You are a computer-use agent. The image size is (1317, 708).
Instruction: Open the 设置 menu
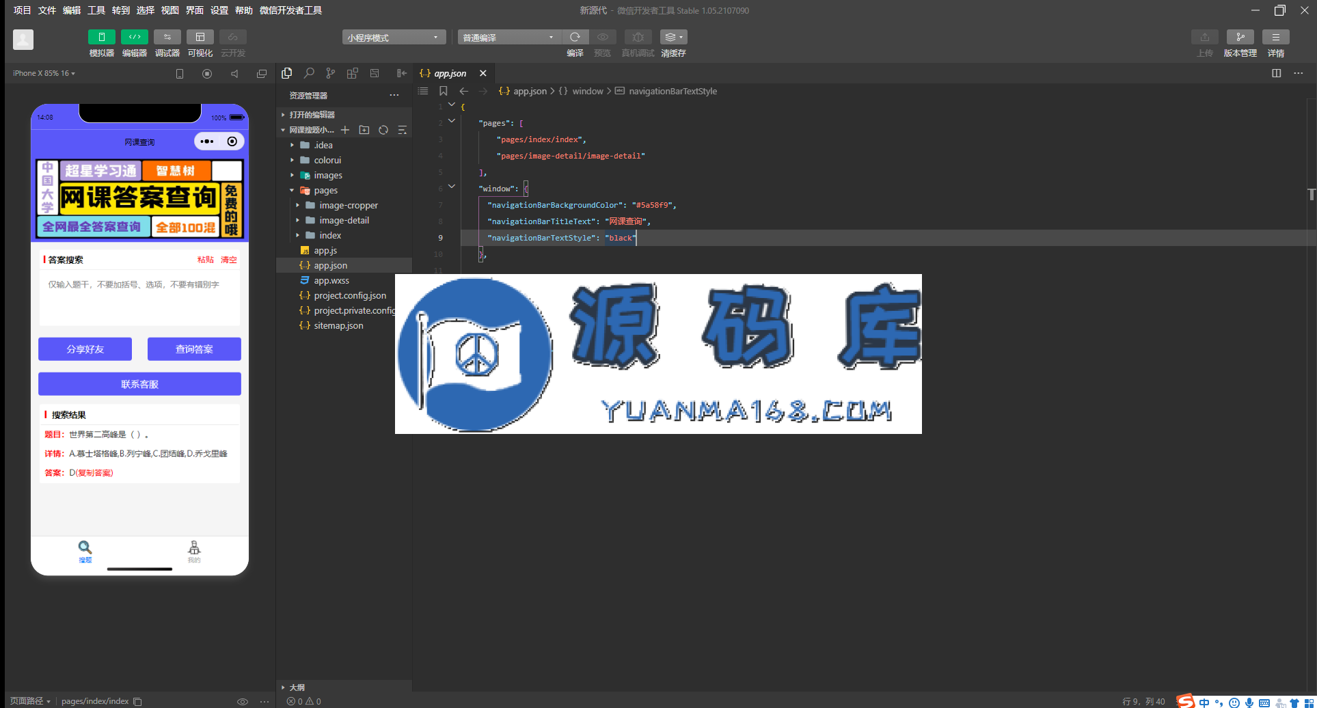click(x=219, y=10)
